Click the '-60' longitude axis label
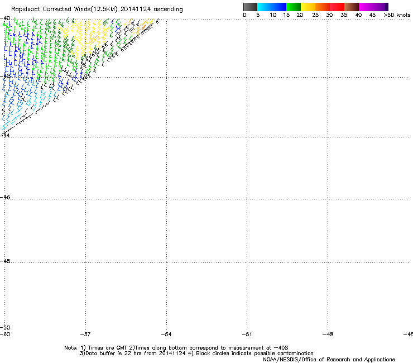This screenshot has height=363, width=413. point(5,335)
